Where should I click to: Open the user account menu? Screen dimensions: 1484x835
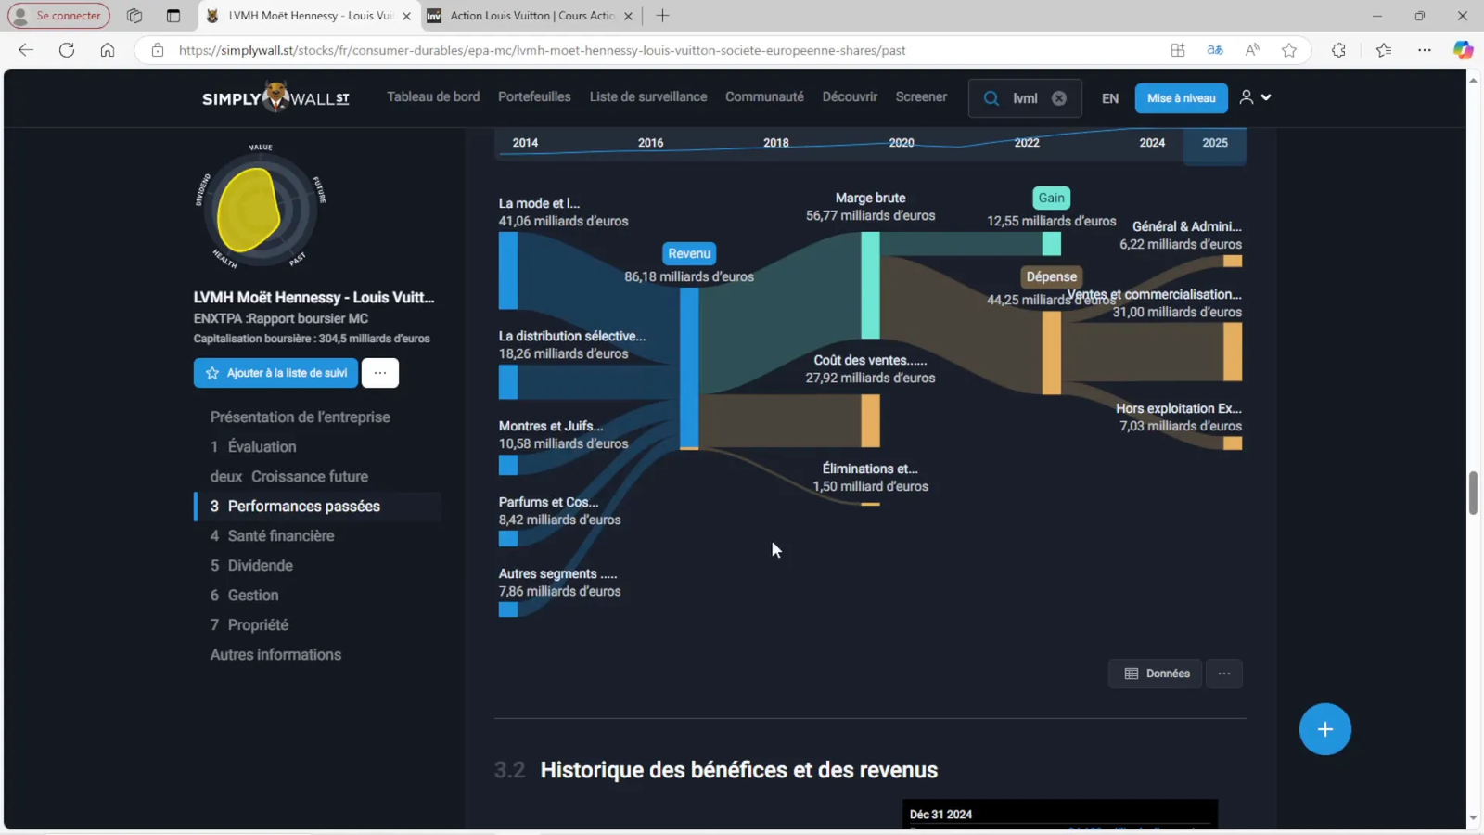pyautogui.click(x=1255, y=97)
